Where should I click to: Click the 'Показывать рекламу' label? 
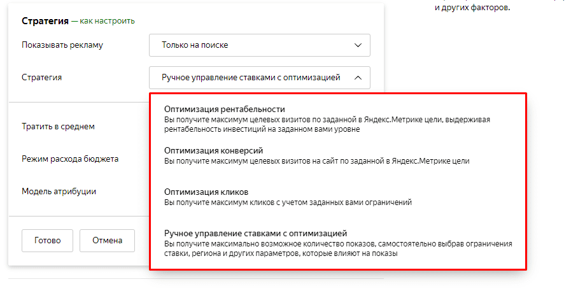pos(62,45)
